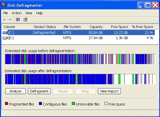Click the Analyze button
The image size is (160, 117).
(x=16, y=91)
